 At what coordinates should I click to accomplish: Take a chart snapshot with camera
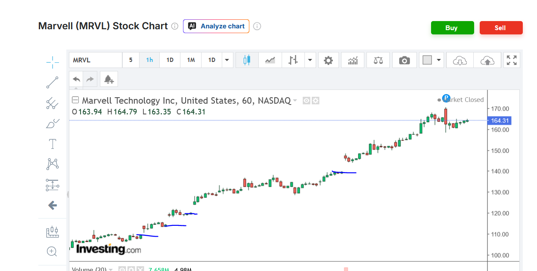tap(404, 60)
